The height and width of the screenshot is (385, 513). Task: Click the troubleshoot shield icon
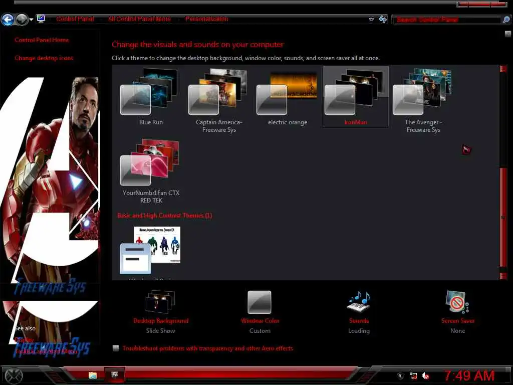pyautogui.click(x=116, y=348)
